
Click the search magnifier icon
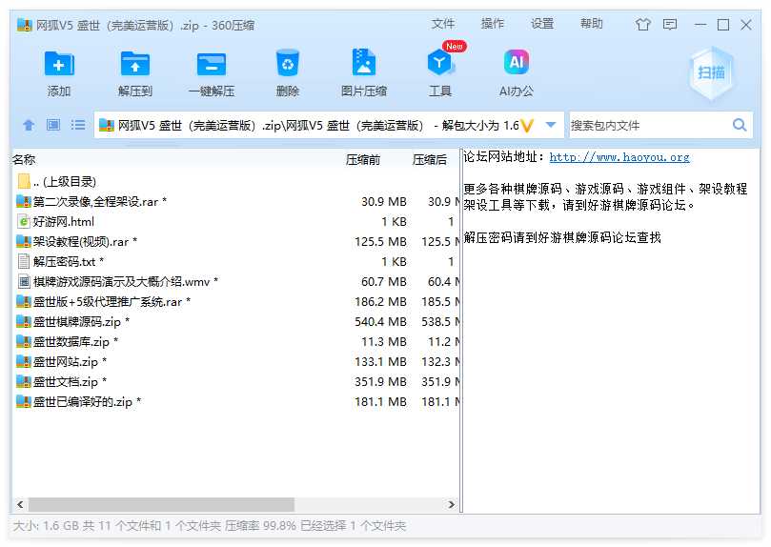click(740, 125)
